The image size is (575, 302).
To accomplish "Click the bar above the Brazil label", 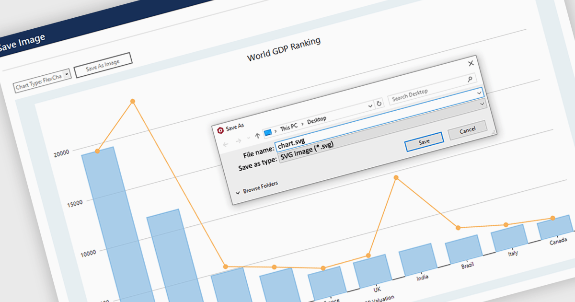I will pos(463,249).
